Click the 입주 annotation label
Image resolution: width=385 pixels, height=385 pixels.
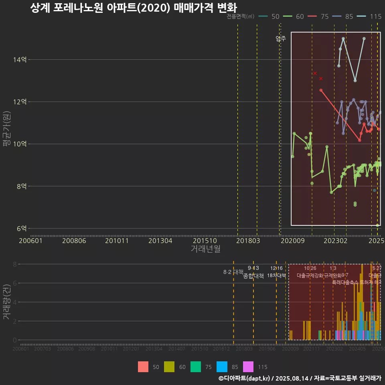coord(281,38)
